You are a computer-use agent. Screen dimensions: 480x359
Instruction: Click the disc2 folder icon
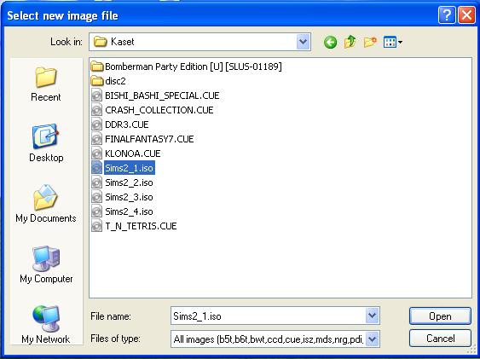[97, 81]
